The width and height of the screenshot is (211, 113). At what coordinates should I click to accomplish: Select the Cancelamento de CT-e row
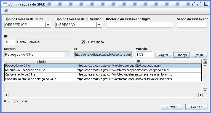point(103,74)
